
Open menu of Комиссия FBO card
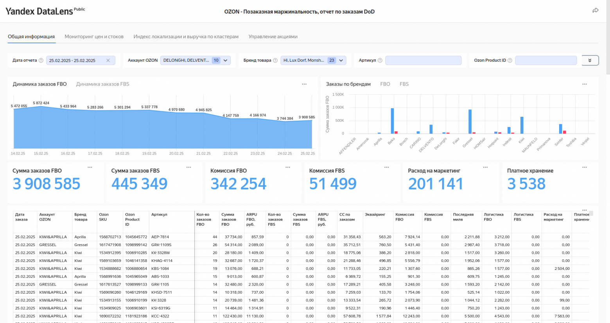[x=288, y=167]
